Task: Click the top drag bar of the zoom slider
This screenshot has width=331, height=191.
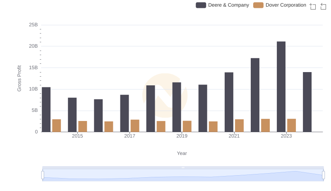Action: [183, 167]
